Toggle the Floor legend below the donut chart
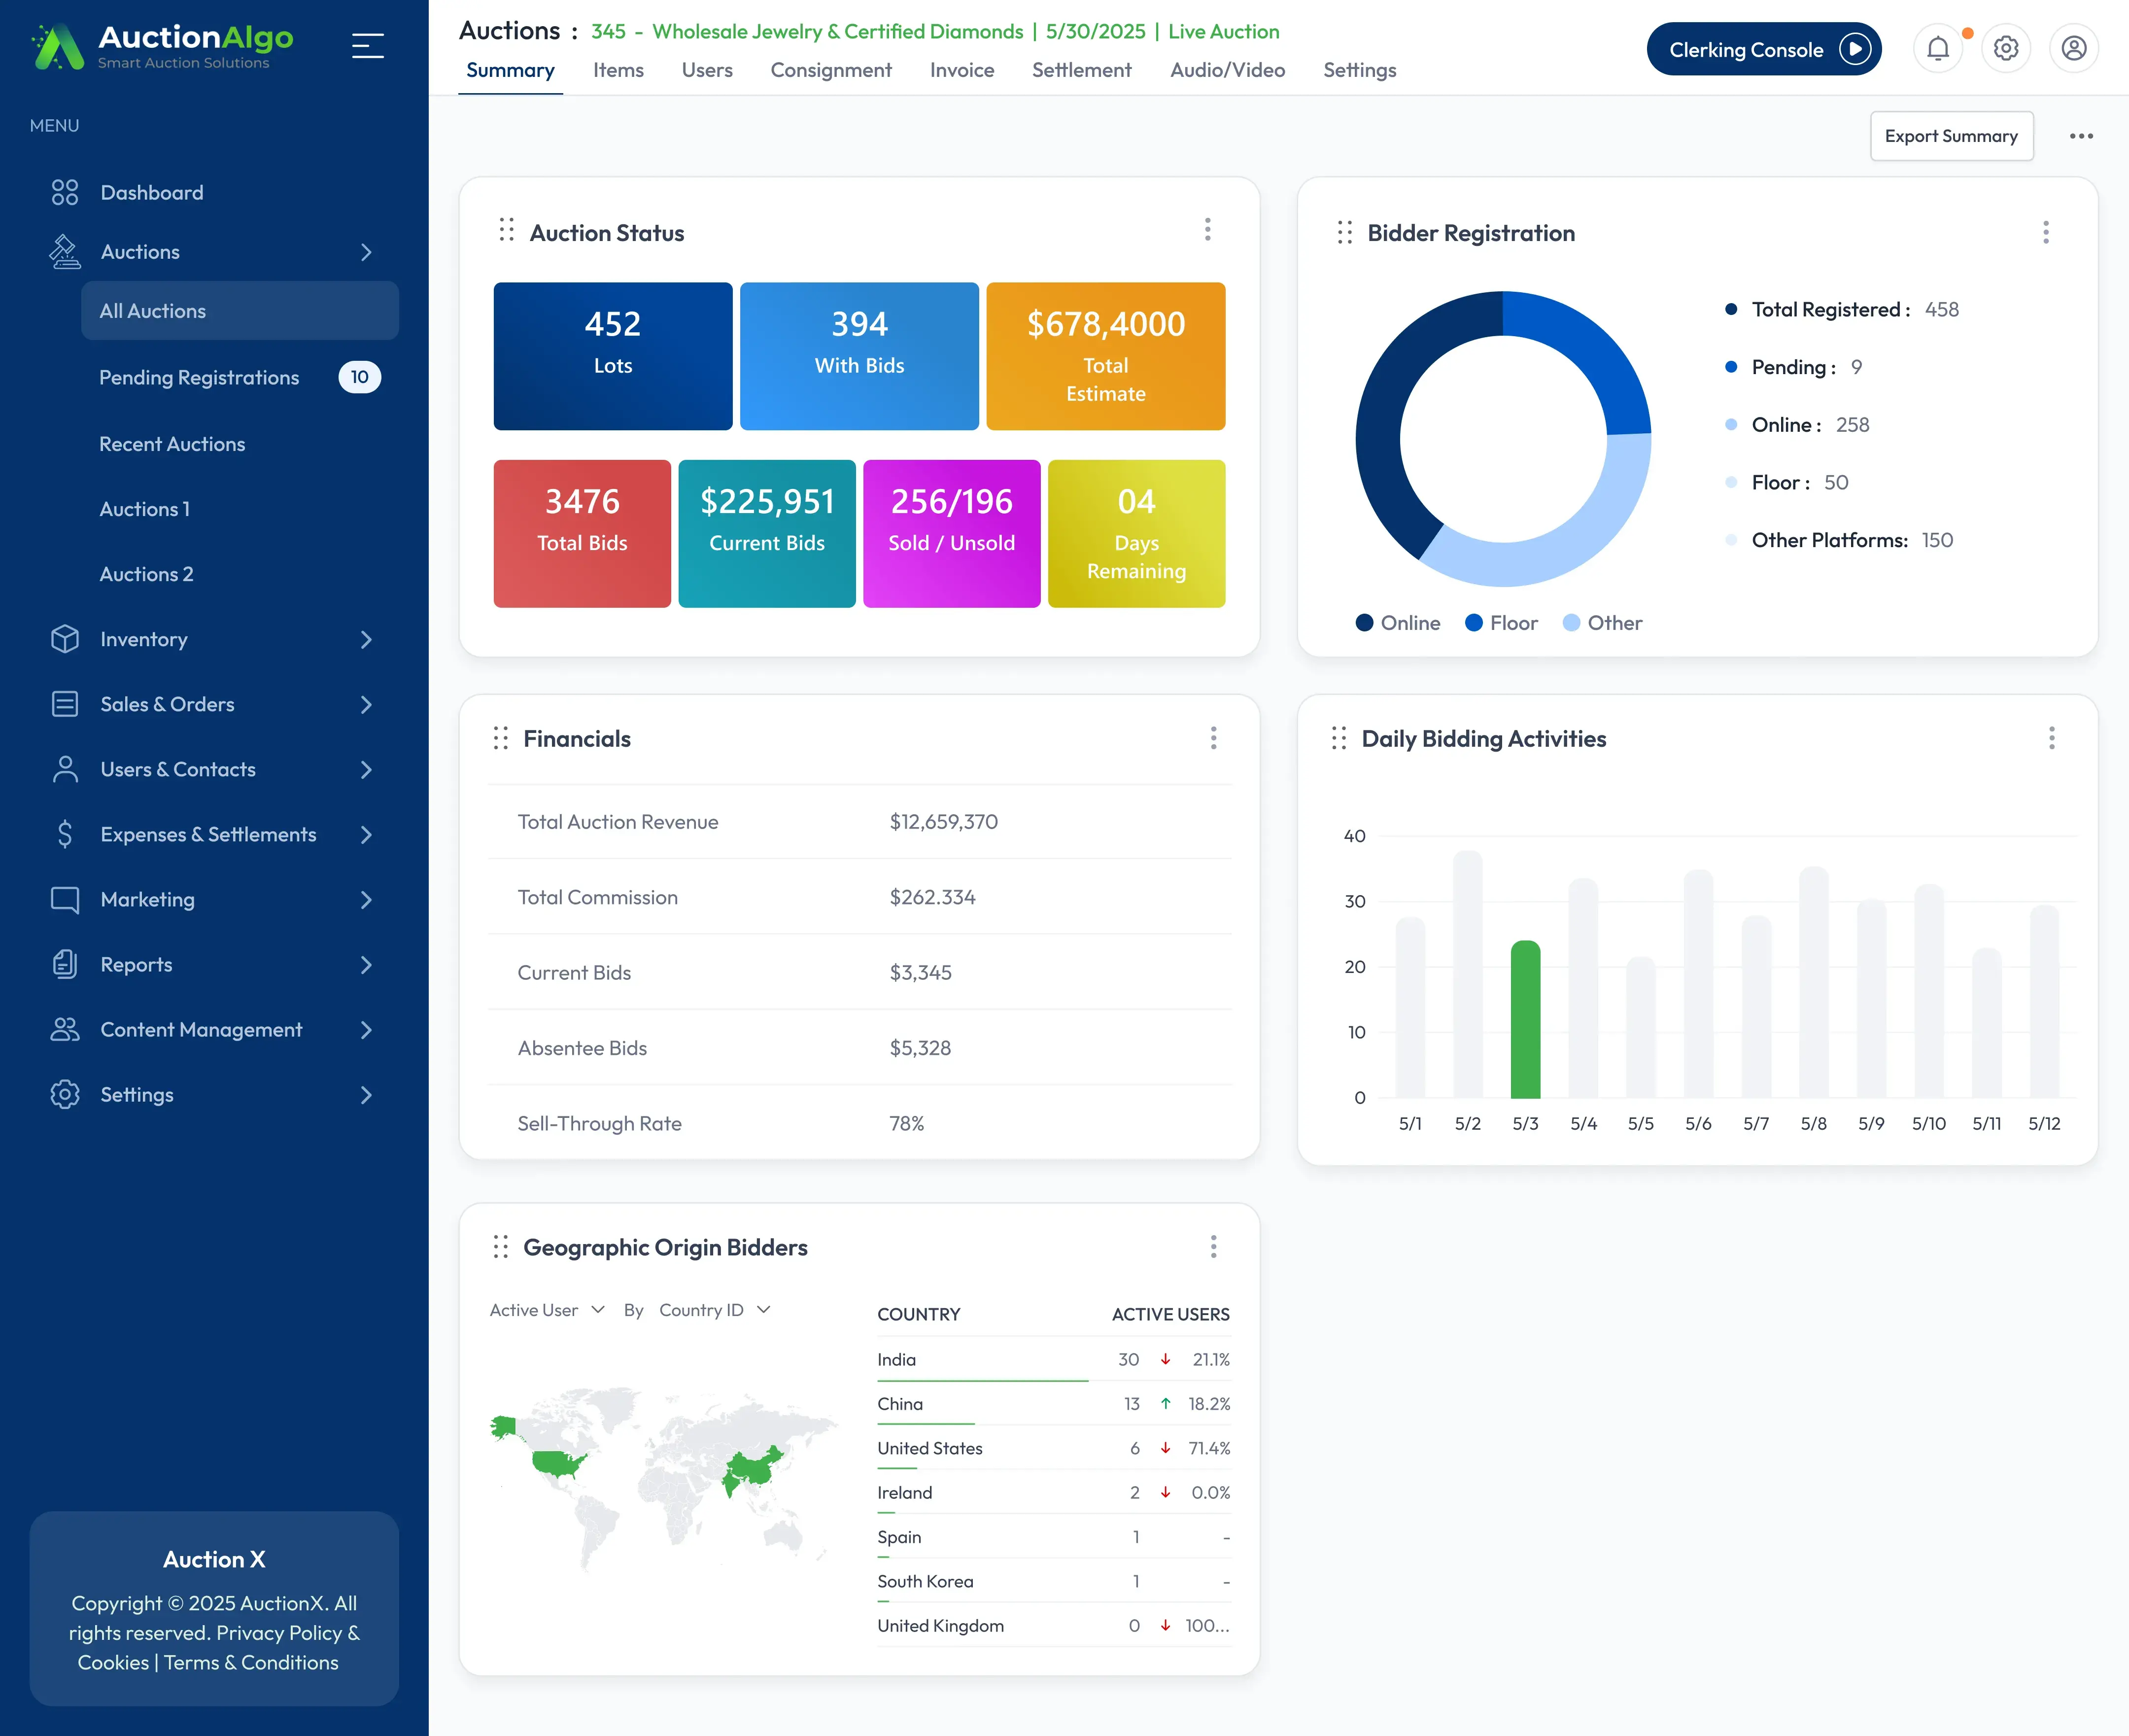 (1500, 622)
